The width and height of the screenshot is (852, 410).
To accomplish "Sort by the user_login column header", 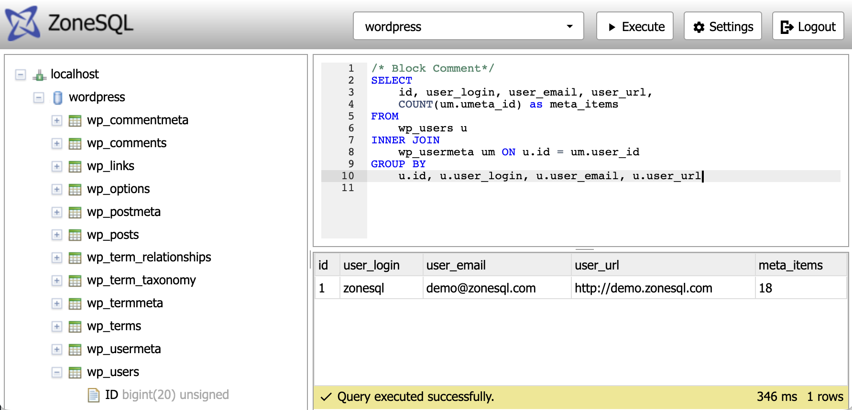I will tap(381, 265).
